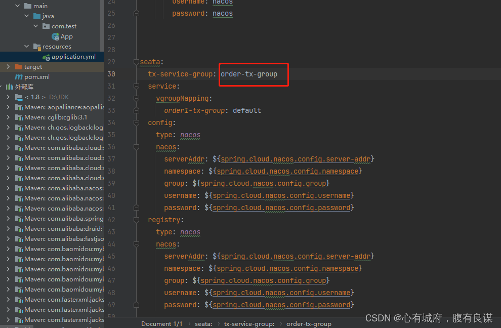Click config.group reference on line 39
This screenshot has width=501, height=328.
click(263, 184)
